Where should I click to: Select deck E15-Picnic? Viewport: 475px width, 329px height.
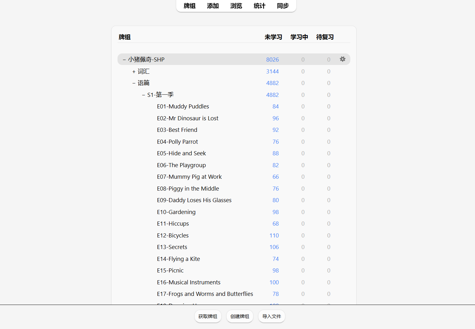170,271
